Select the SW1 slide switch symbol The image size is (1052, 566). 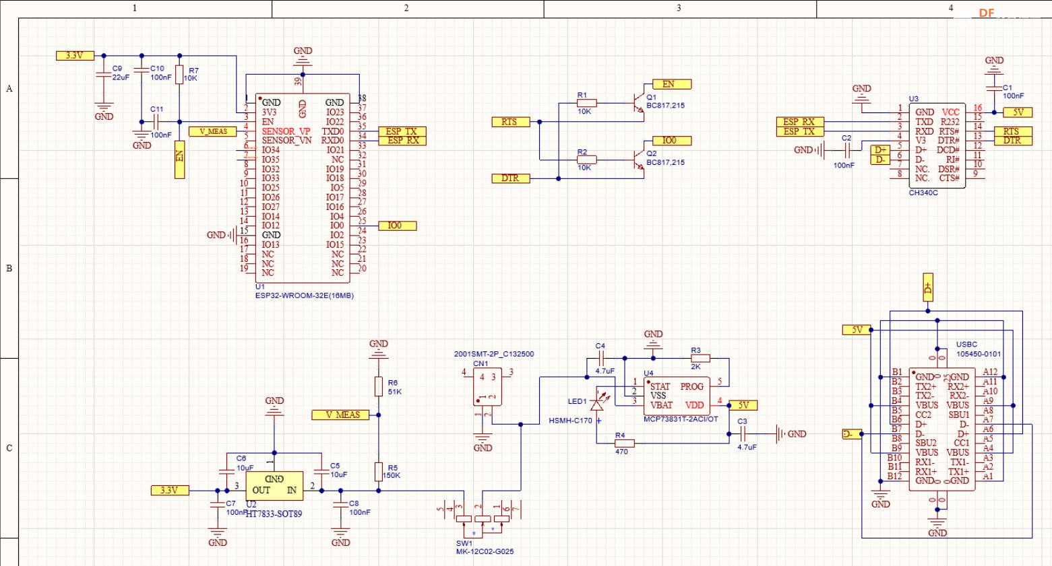[483, 518]
